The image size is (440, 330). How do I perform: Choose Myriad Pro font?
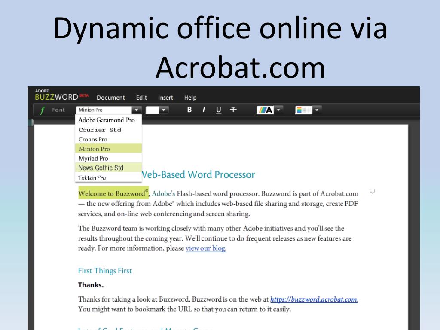(x=108, y=158)
